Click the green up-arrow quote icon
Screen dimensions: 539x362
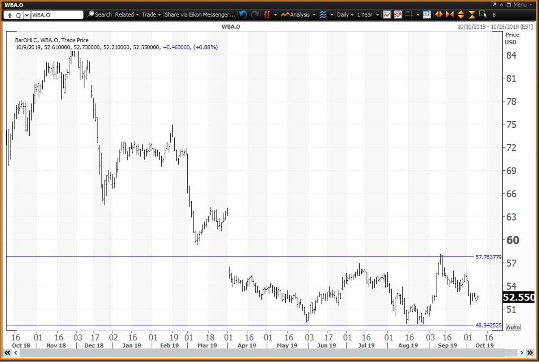pyautogui.click(x=9, y=15)
